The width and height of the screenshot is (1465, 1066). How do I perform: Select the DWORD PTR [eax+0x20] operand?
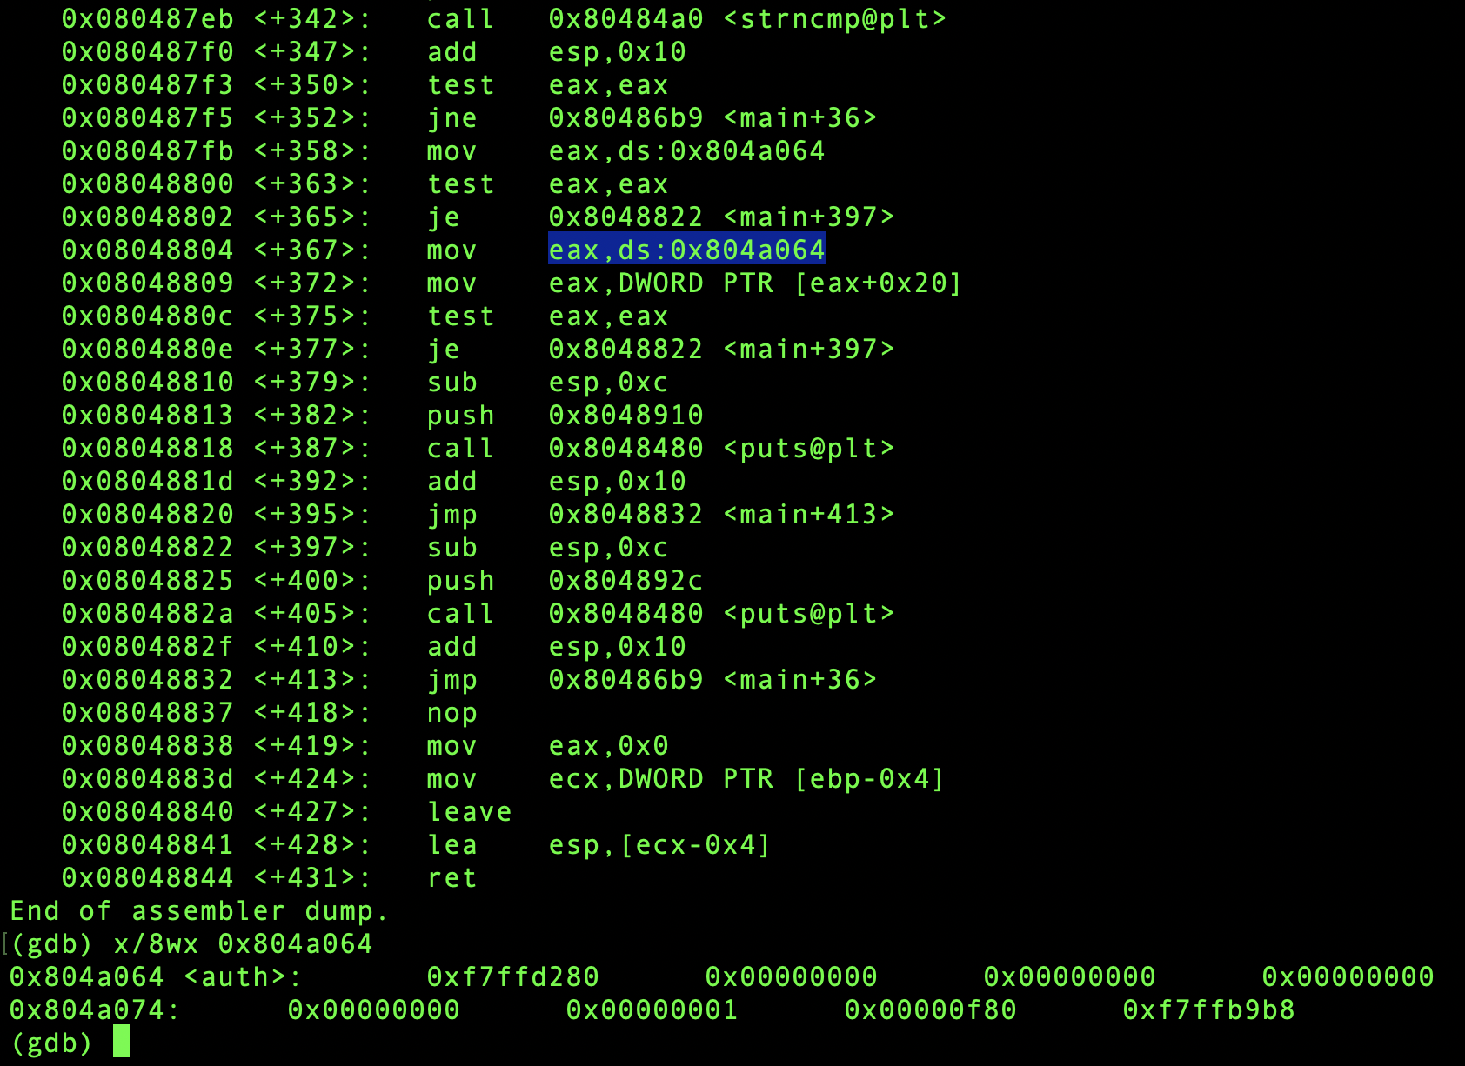[x=790, y=283]
